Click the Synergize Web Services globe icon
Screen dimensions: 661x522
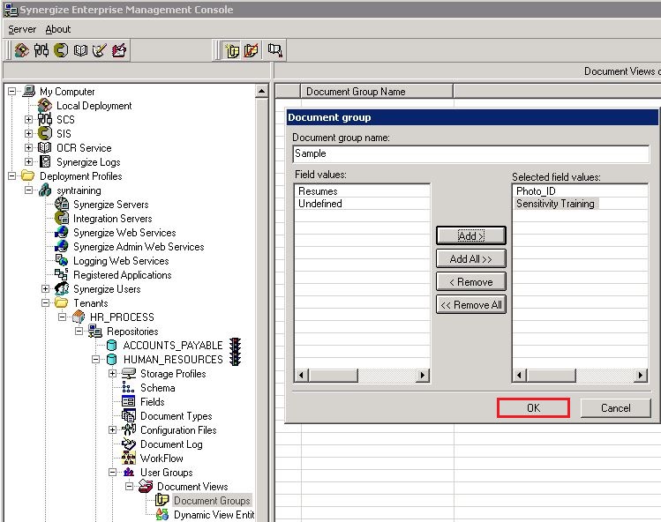(62, 232)
